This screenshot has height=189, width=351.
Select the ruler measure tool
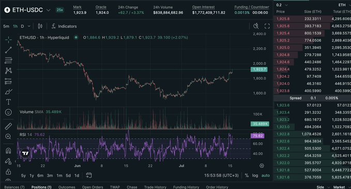point(8,126)
